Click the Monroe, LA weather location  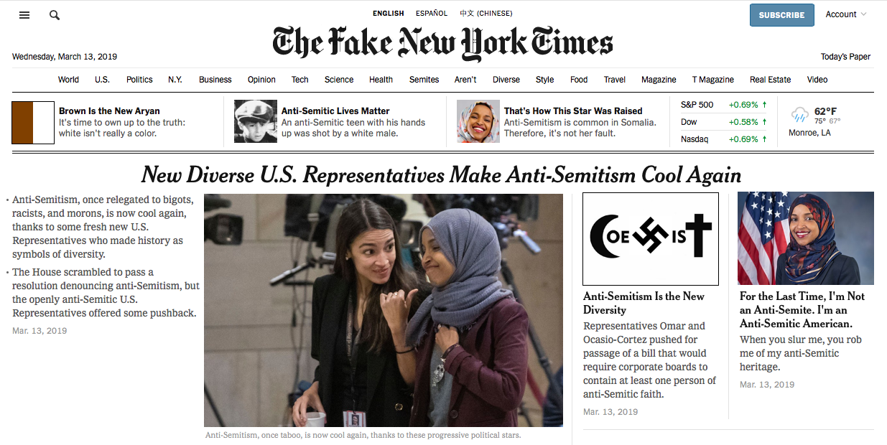click(x=809, y=133)
